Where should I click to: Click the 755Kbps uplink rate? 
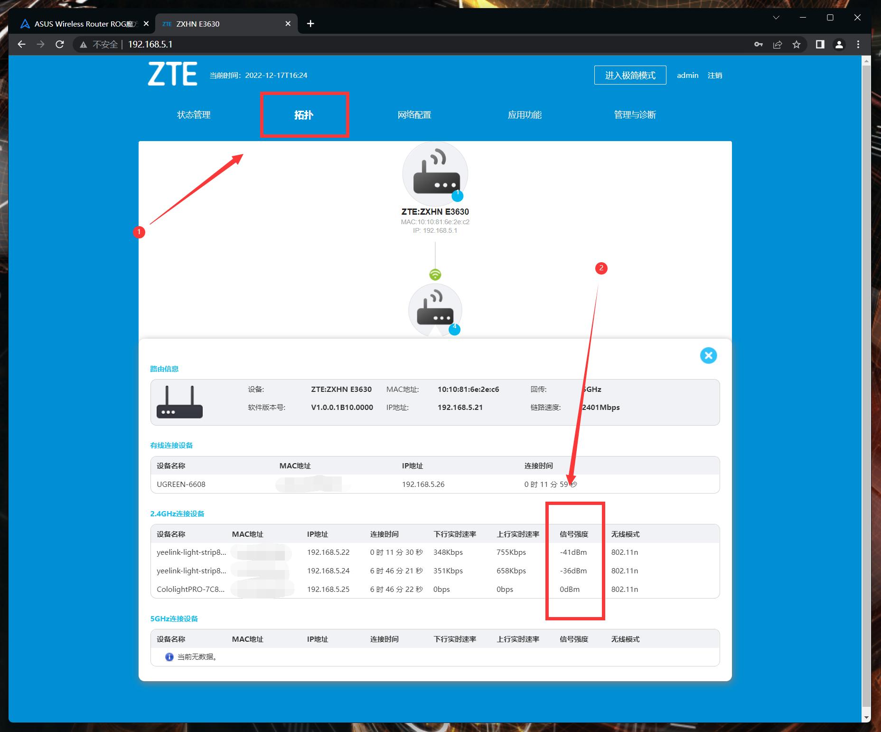coord(511,552)
